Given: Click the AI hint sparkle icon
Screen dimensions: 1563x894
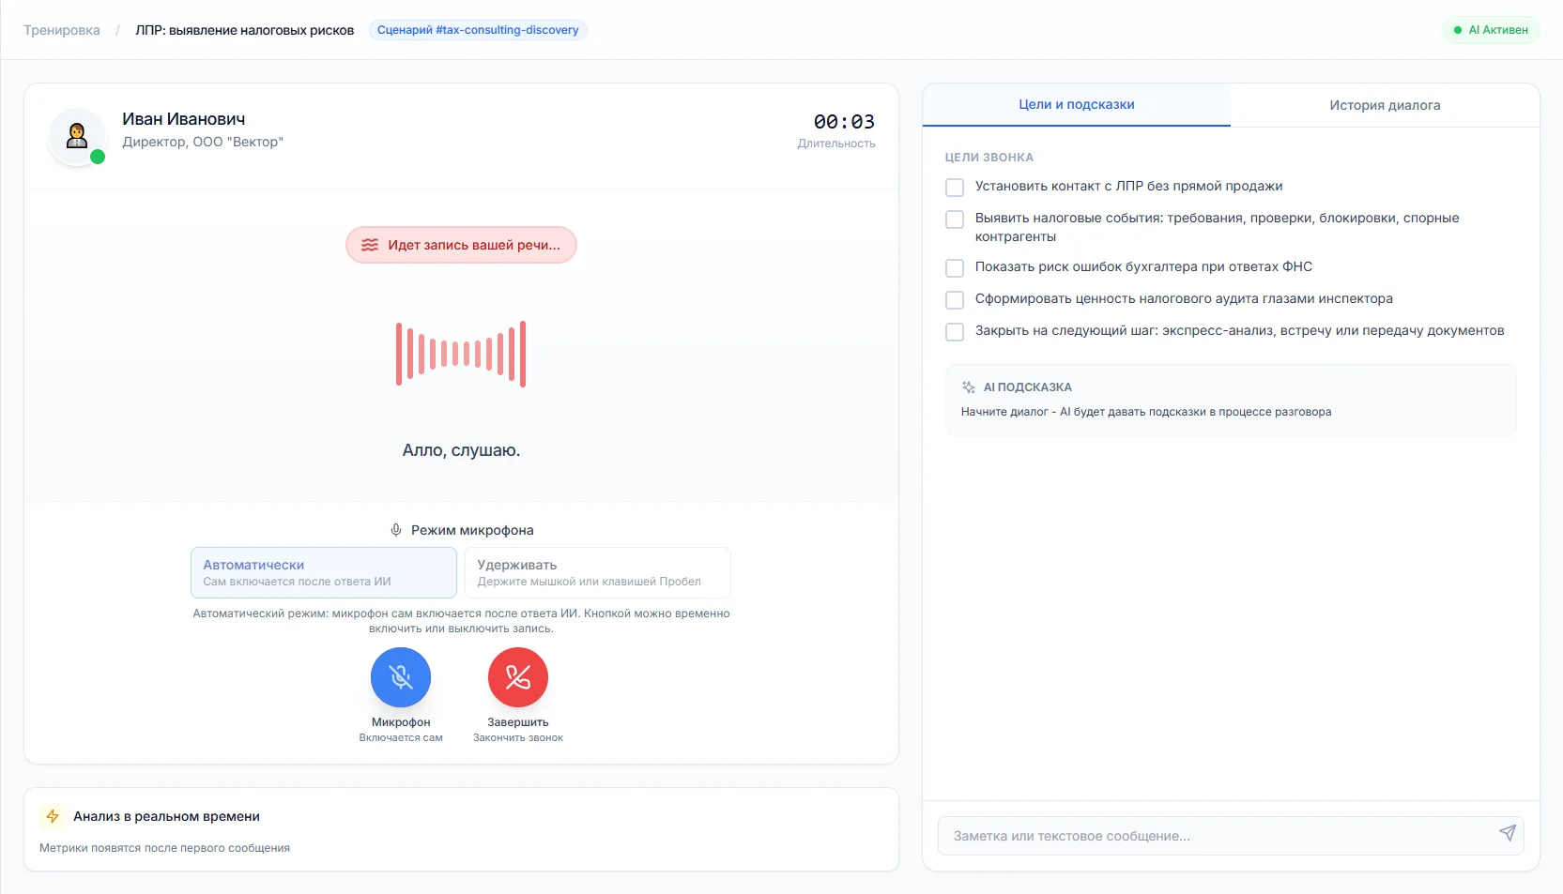Looking at the screenshot, I should point(969,387).
